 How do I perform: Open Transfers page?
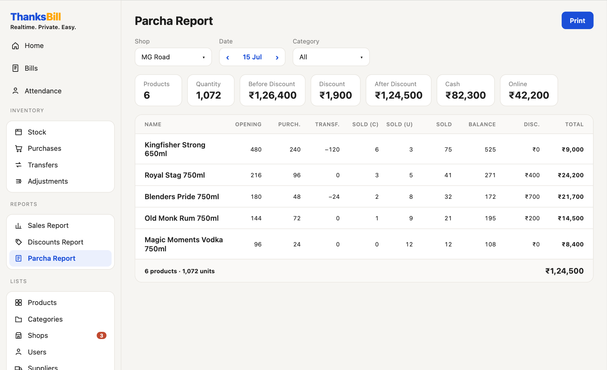click(x=61, y=165)
